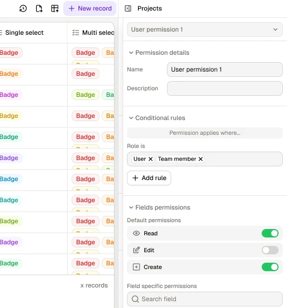Collapse the Conditional rules section

131,118
